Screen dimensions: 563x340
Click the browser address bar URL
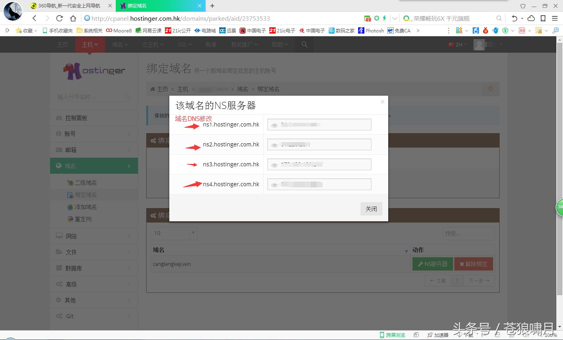pyautogui.click(x=181, y=18)
